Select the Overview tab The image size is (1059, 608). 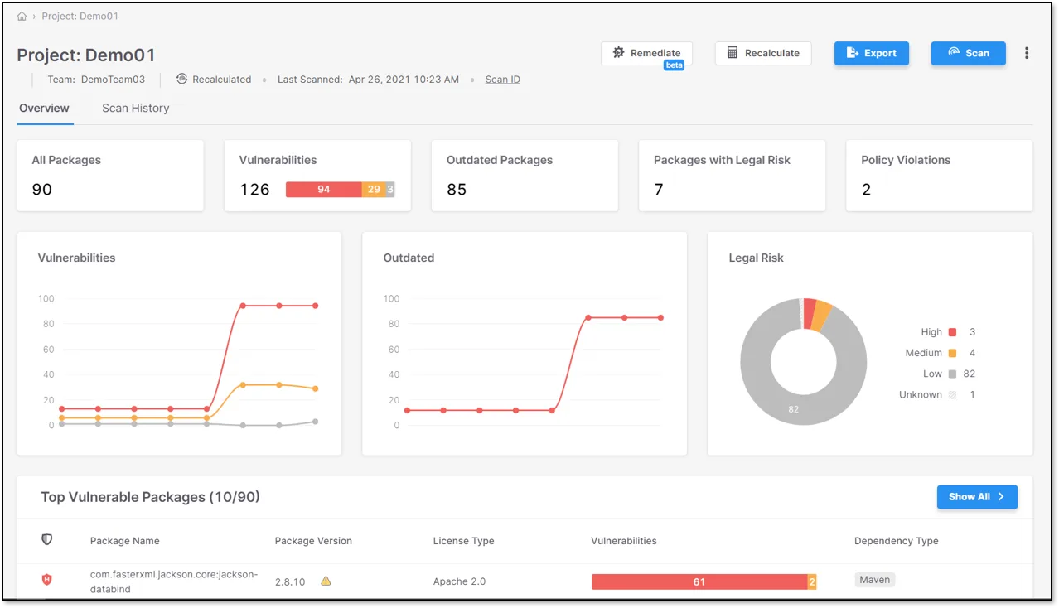(x=45, y=109)
